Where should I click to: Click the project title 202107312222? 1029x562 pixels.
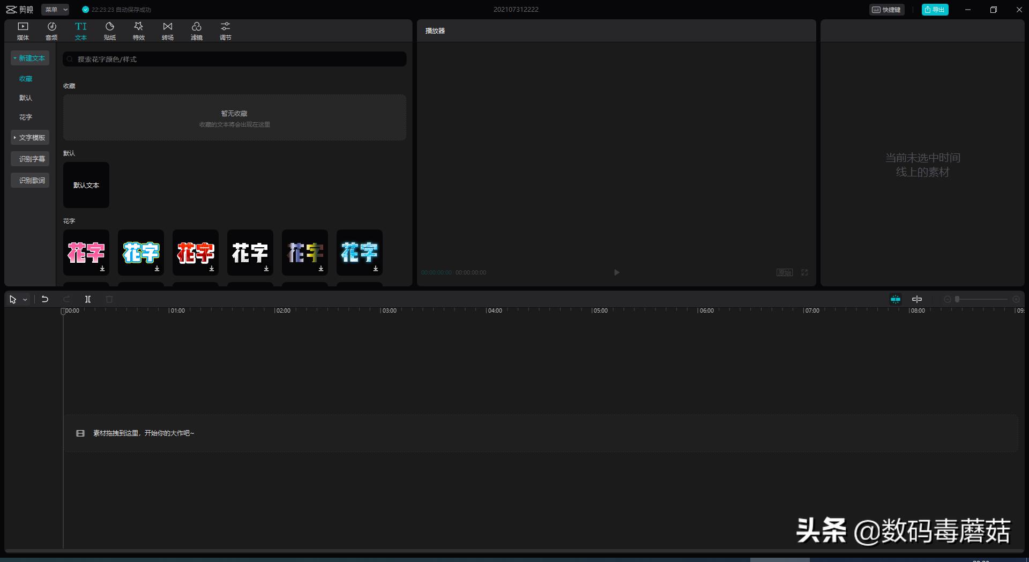tap(516, 10)
